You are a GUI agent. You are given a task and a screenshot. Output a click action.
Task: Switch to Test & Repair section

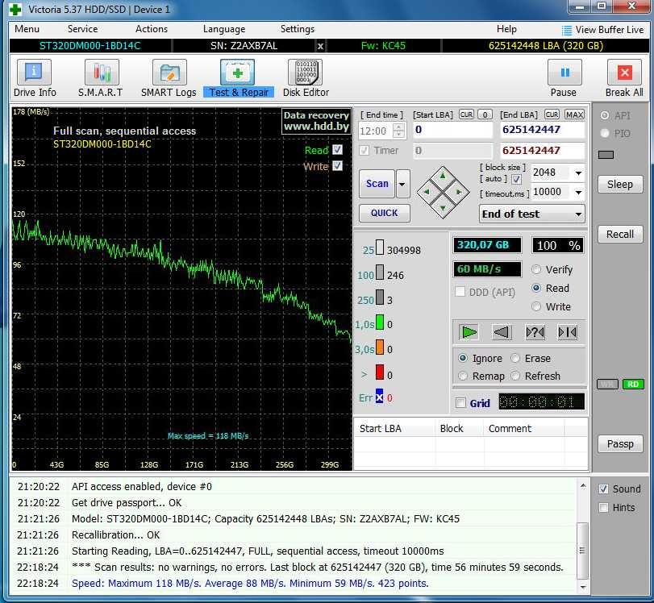coord(238,78)
